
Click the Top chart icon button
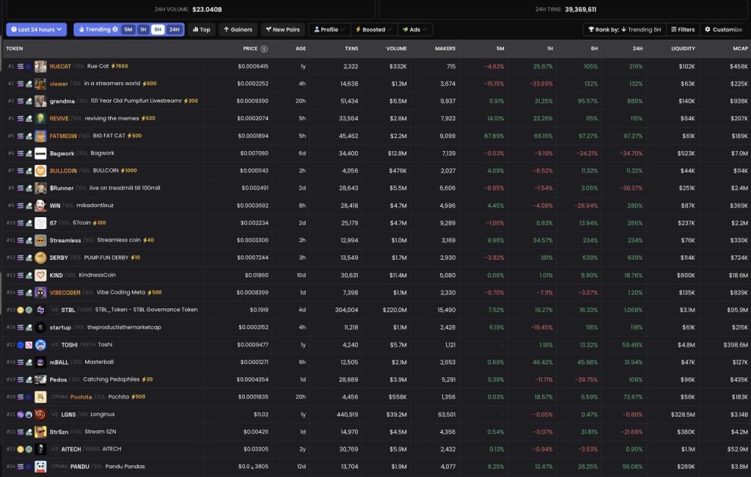pos(197,30)
